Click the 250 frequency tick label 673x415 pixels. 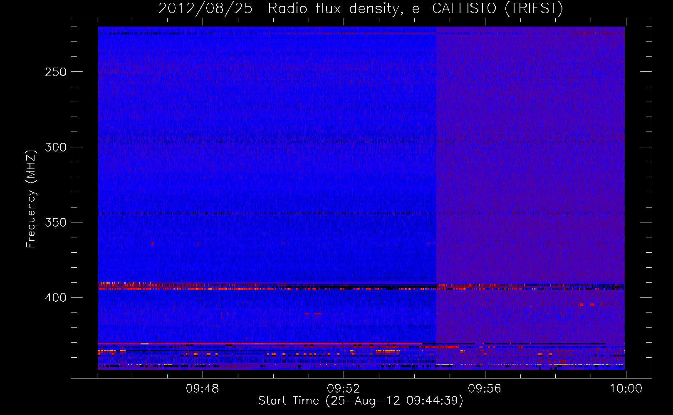(56, 72)
